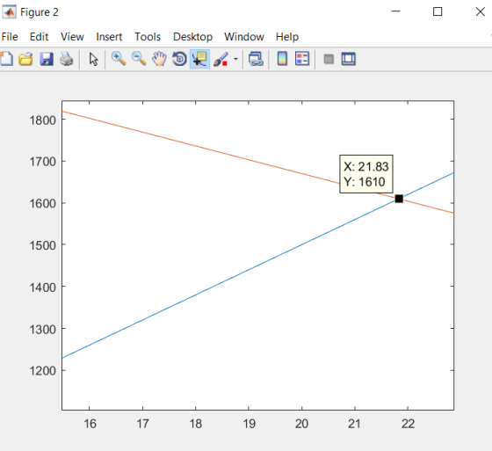Image resolution: width=492 pixels, height=451 pixels.
Task: Click the black data cursor marker
Action: (x=399, y=199)
